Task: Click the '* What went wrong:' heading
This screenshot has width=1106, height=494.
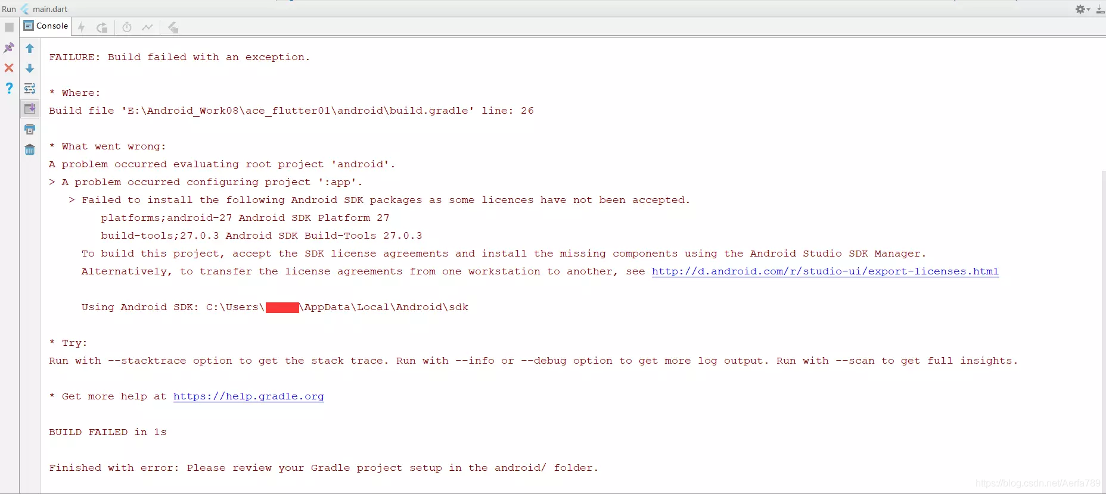Action: pyautogui.click(x=107, y=146)
